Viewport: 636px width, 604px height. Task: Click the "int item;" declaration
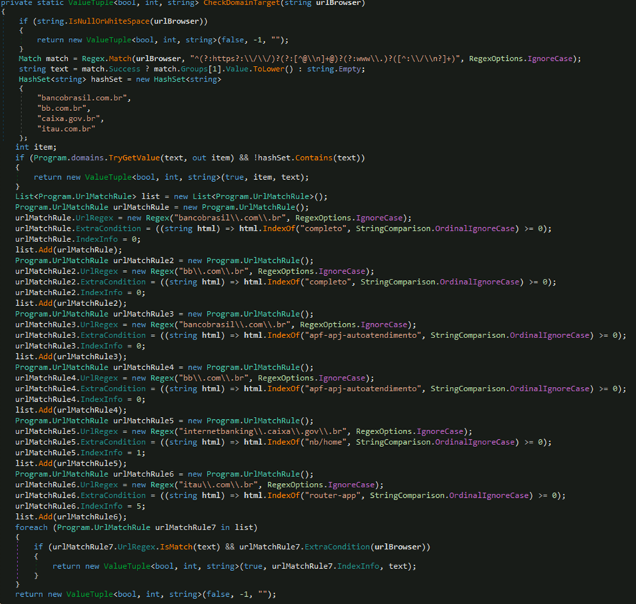36,147
